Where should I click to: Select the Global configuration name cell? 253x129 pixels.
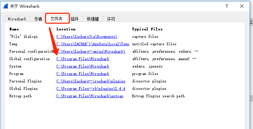coord(30,59)
